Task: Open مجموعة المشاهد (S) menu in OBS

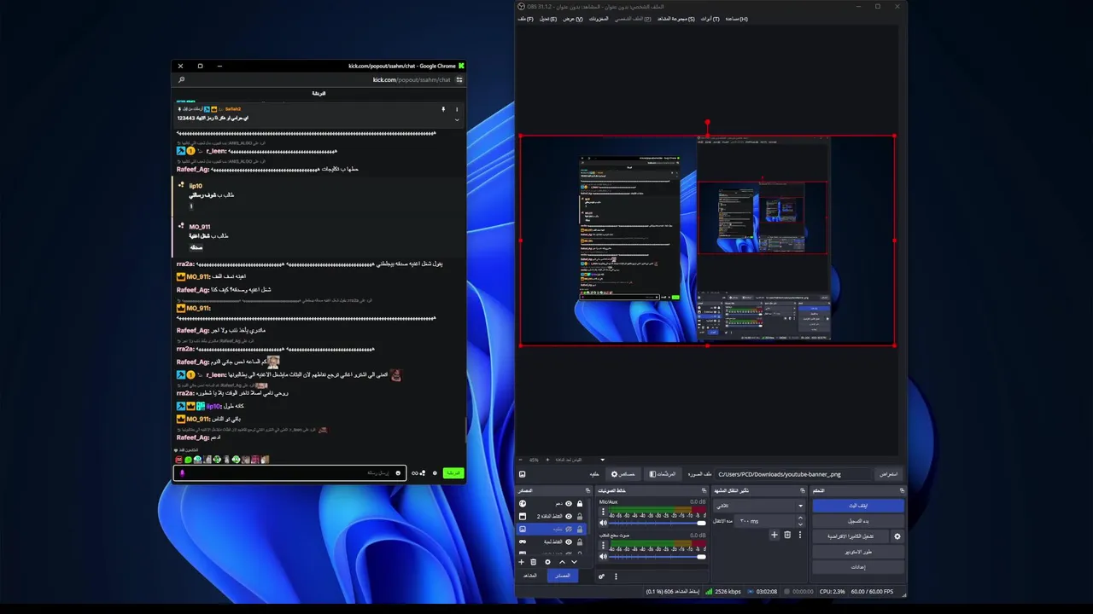Action: point(675,19)
